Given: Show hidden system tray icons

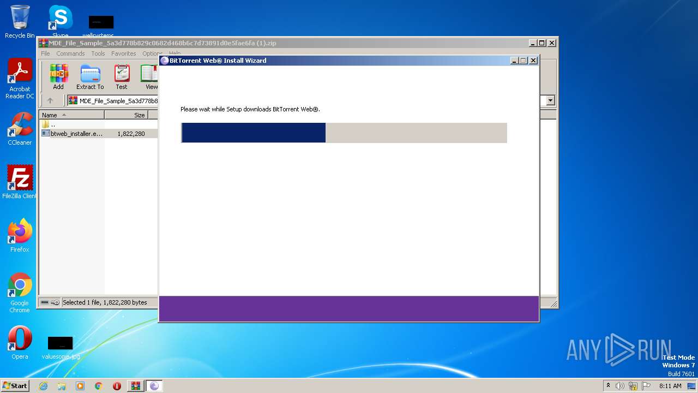Looking at the screenshot, I should coord(608,386).
